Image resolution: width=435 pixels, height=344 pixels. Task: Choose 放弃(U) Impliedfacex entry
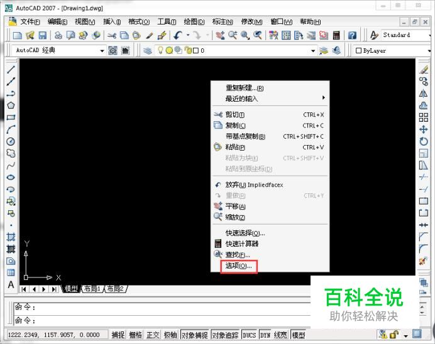click(x=270, y=185)
